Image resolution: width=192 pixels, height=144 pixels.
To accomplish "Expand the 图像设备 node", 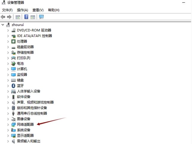I will pyautogui.click(x=8, y=119).
